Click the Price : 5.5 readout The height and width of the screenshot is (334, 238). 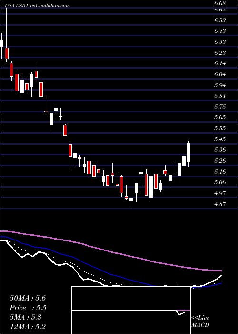(28, 308)
